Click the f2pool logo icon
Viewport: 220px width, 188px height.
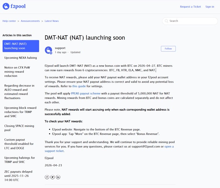point(6,6)
